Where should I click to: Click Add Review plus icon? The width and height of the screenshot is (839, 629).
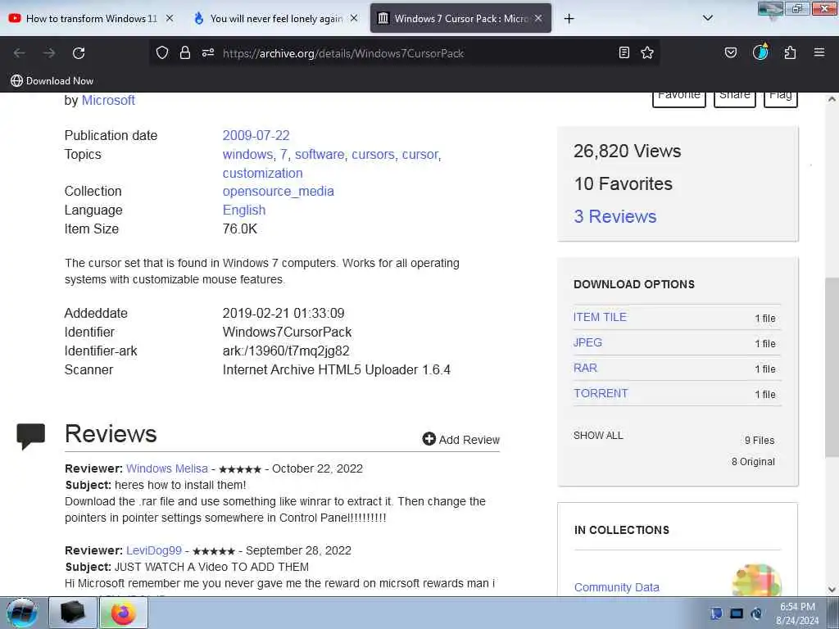[x=429, y=439]
